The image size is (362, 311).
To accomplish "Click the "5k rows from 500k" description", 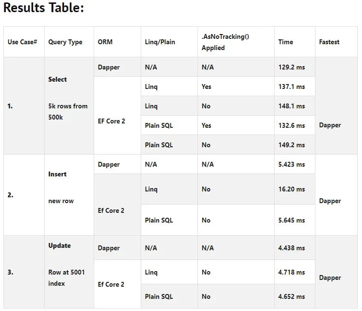I will [67, 112].
